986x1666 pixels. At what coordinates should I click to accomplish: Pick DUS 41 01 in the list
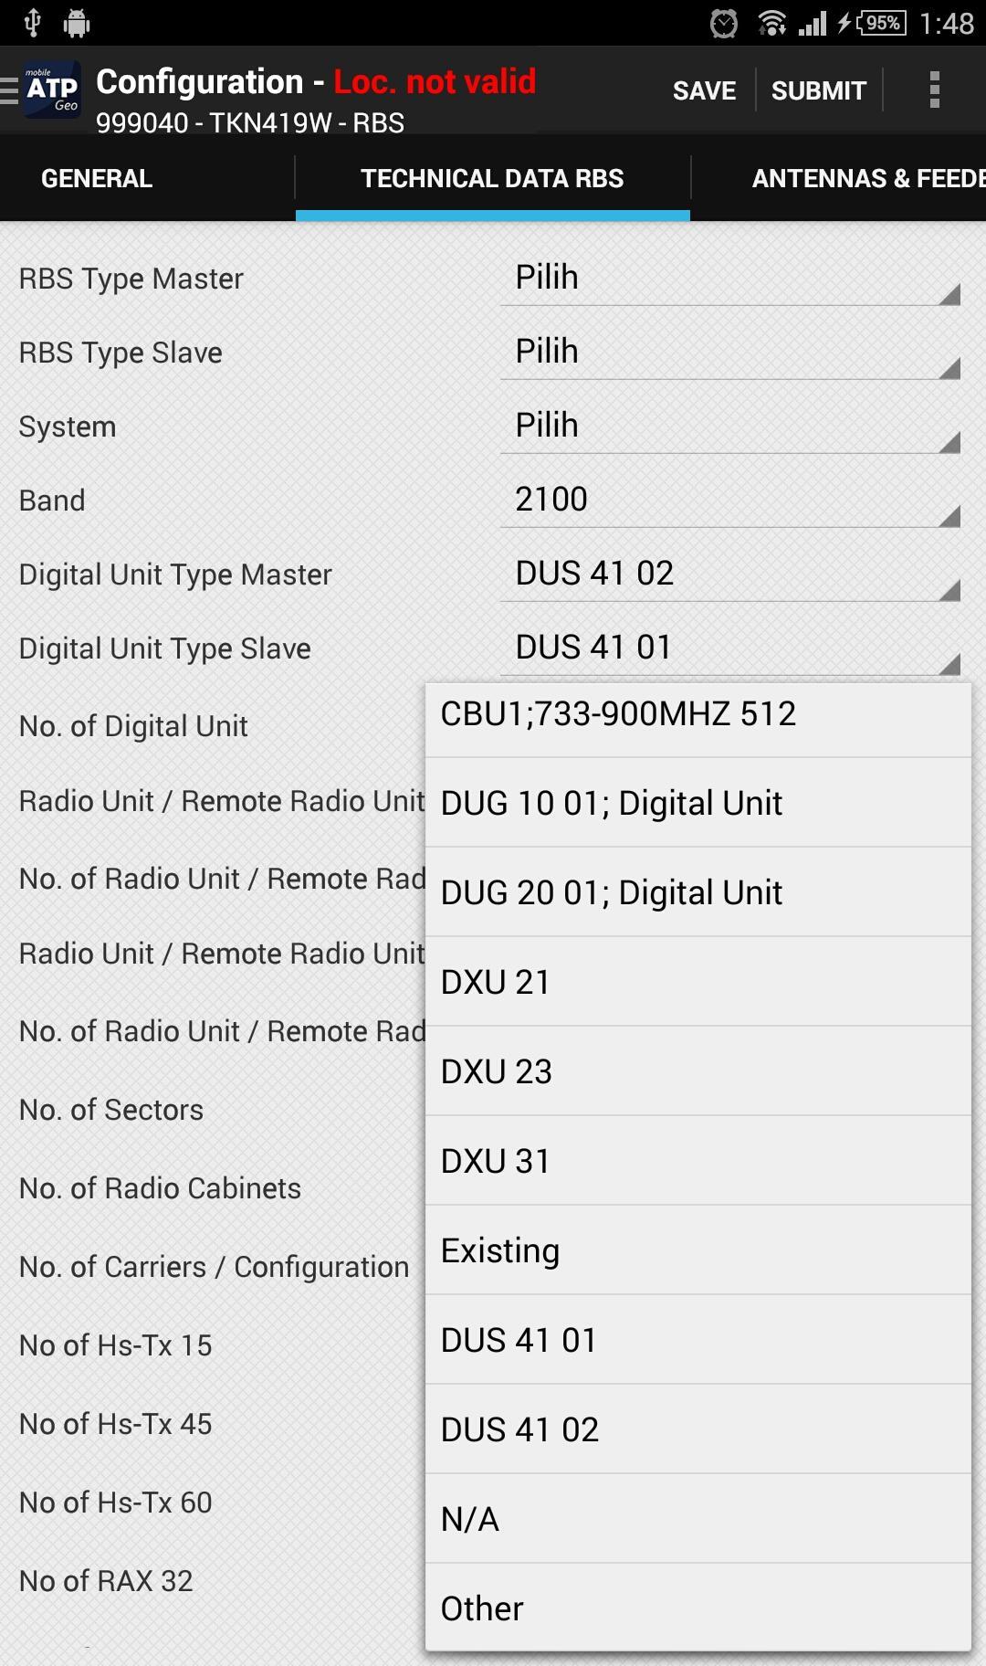698,1340
